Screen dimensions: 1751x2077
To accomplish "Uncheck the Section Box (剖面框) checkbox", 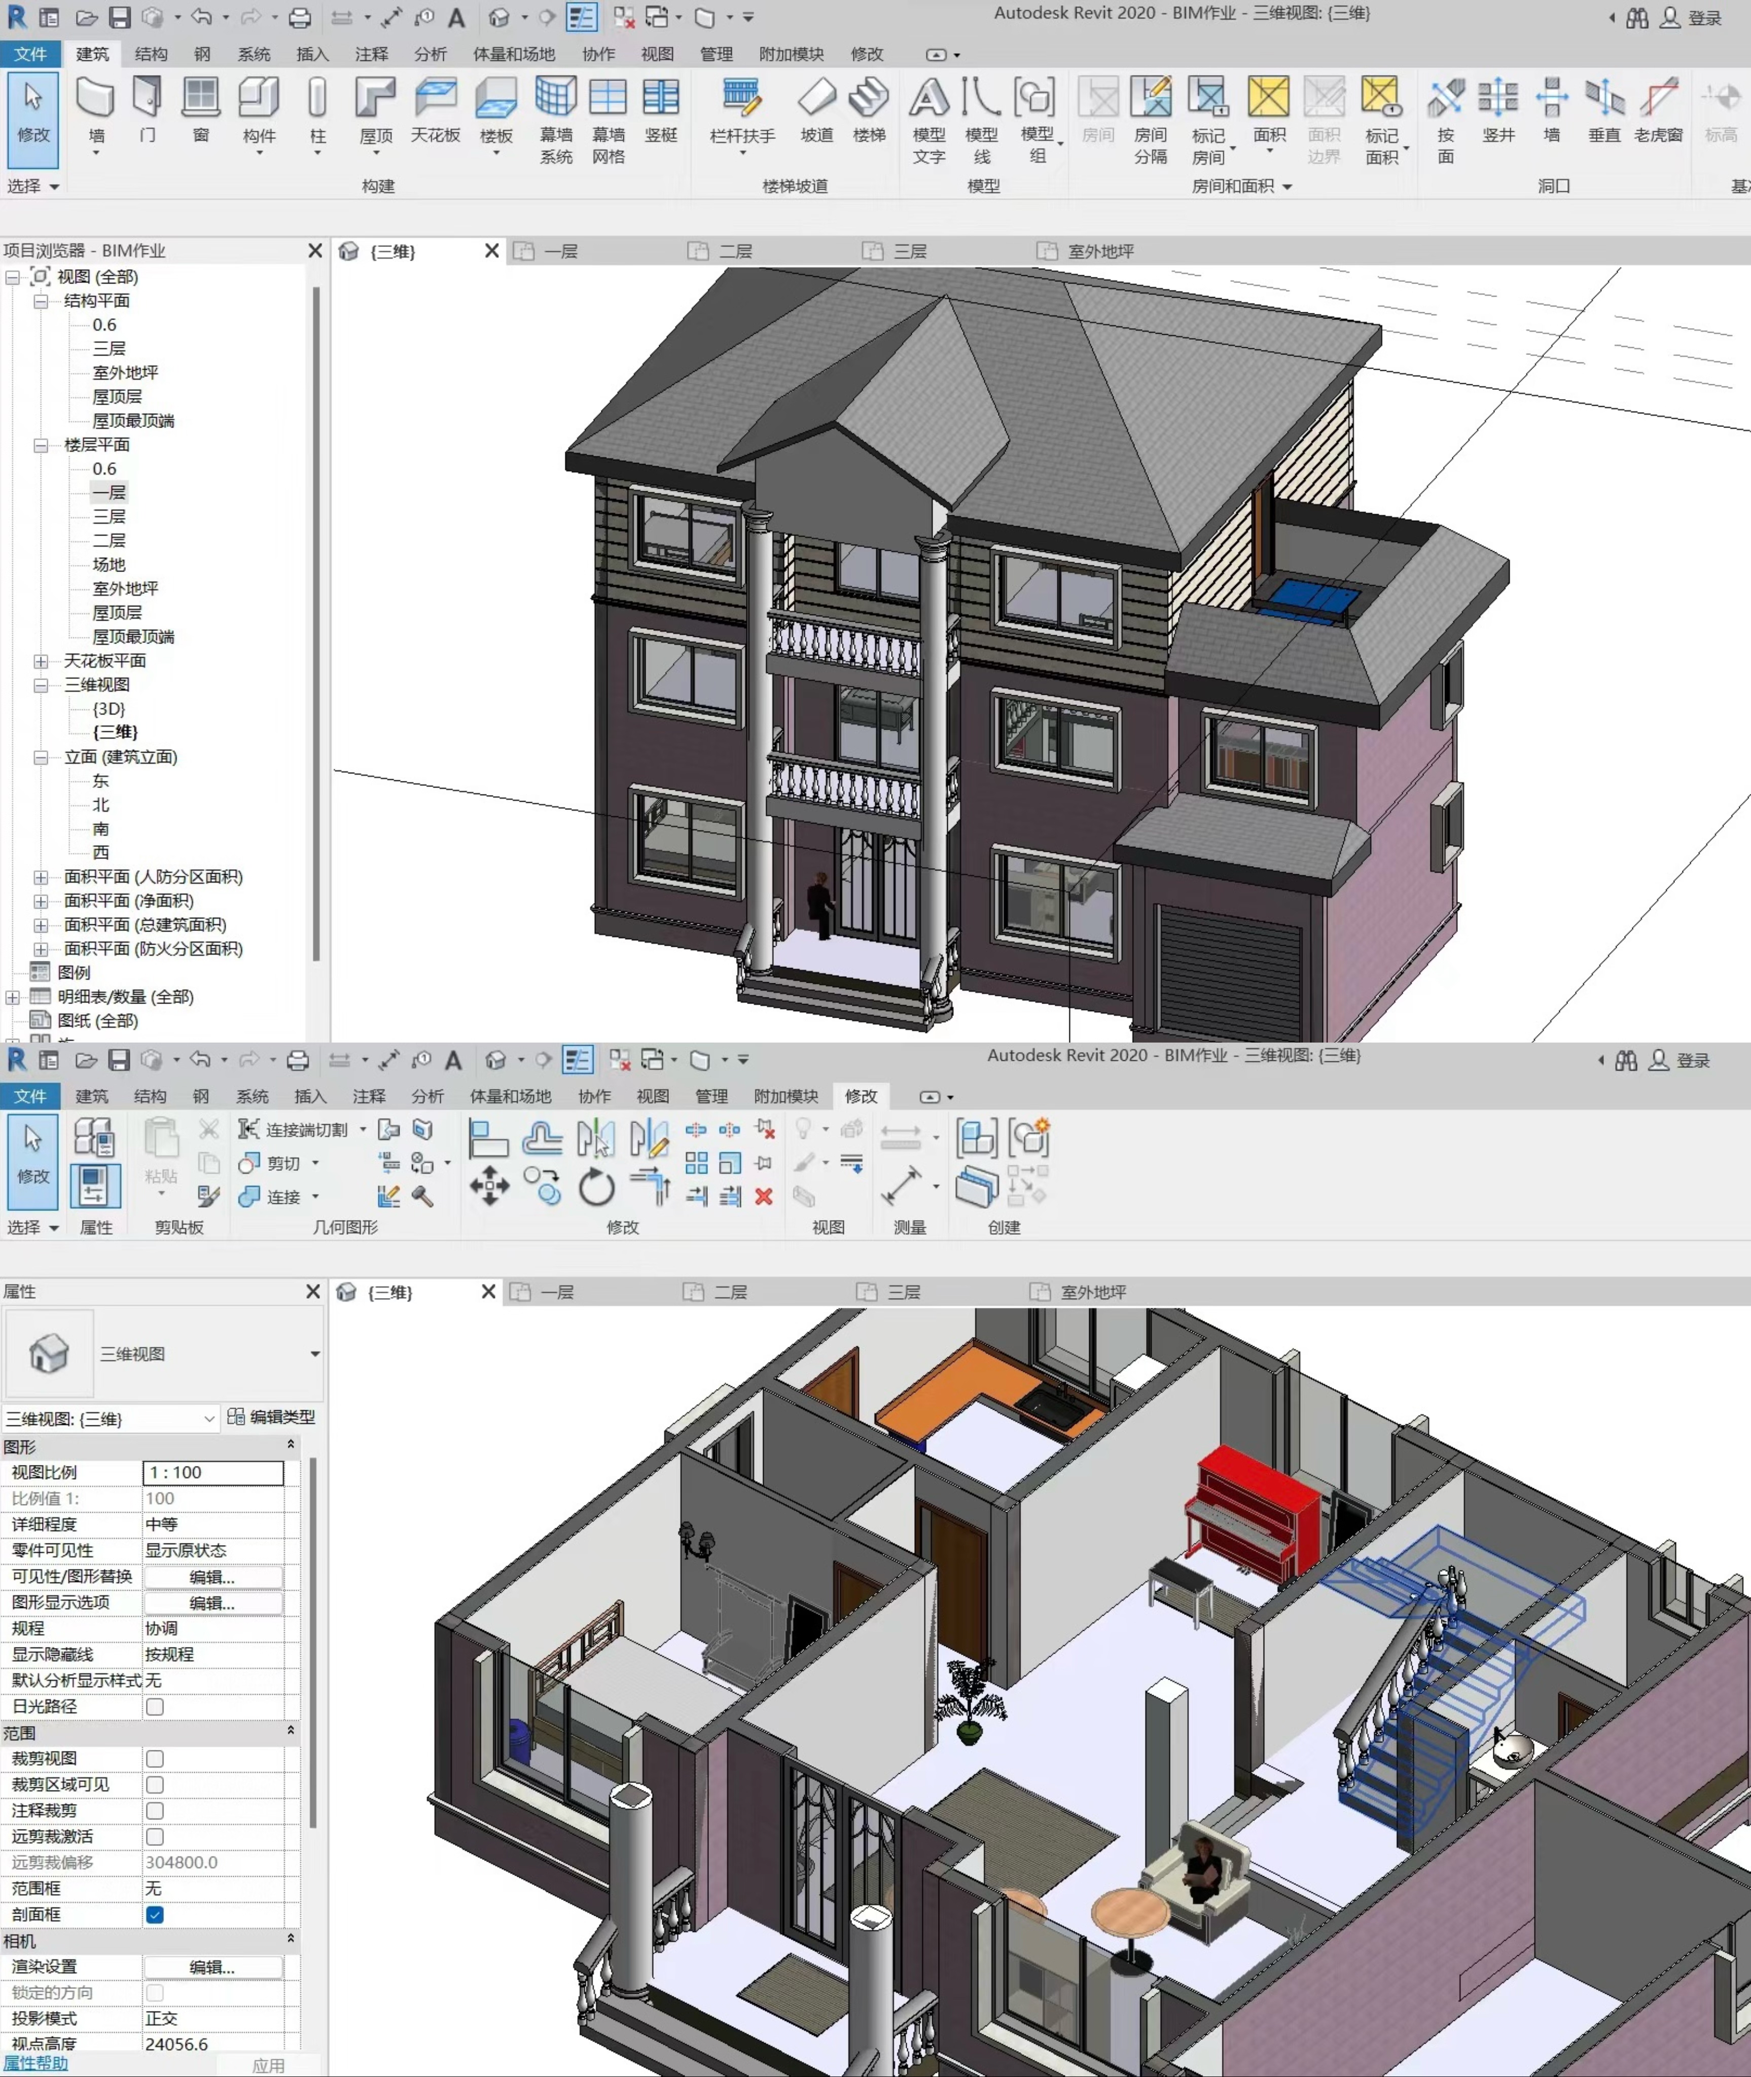I will pos(155,1915).
